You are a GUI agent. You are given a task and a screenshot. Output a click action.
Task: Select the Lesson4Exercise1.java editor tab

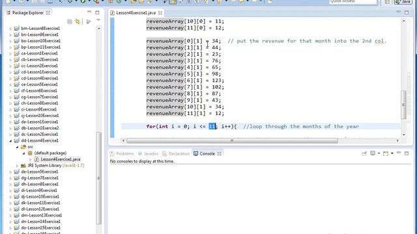pos(136,13)
